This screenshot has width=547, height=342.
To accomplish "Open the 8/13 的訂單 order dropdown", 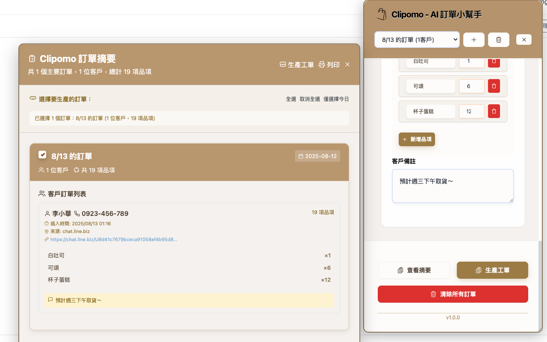I will (x=417, y=40).
